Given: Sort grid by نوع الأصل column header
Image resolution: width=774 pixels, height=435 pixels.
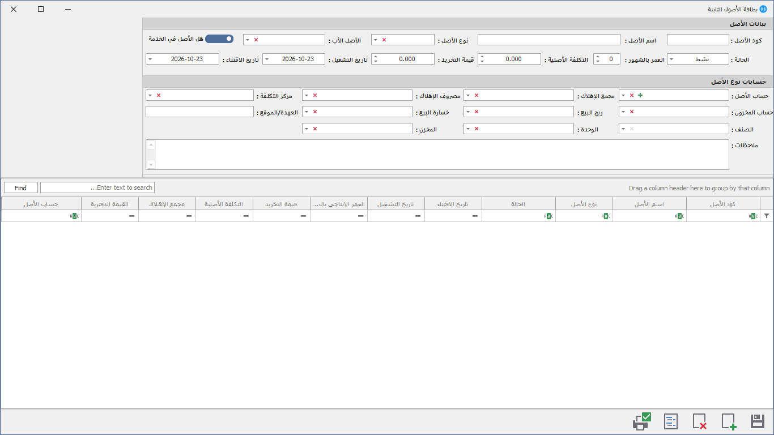Looking at the screenshot, I should pyautogui.click(x=584, y=204).
